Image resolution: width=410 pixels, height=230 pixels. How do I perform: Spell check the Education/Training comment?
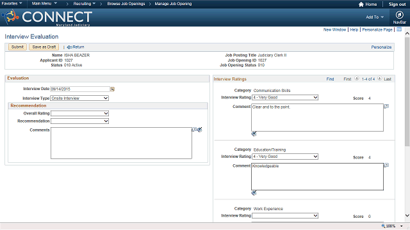point(254,193)
